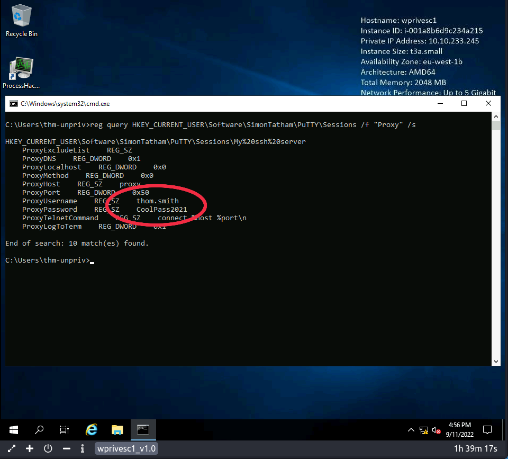Click the taskbar search magnifier icon
The width and height of the screenshot is (508, 459).
[39, 429]
